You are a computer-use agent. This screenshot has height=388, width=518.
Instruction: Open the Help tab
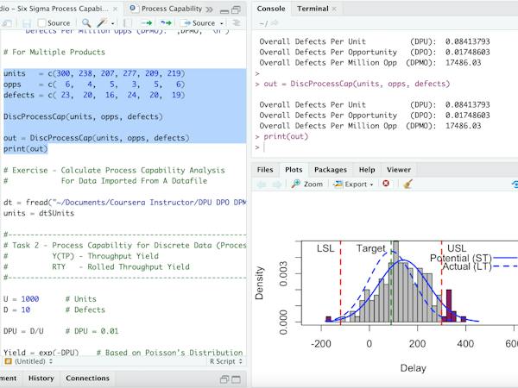(x=367, y=170)
